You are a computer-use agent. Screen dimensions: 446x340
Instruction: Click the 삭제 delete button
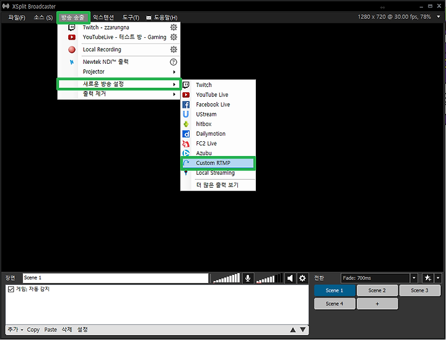67,329
